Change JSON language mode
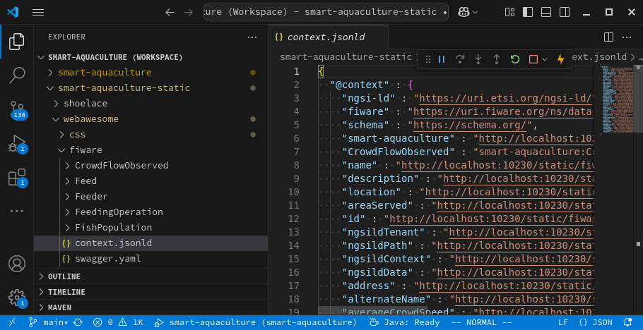 tap(596, 323)
